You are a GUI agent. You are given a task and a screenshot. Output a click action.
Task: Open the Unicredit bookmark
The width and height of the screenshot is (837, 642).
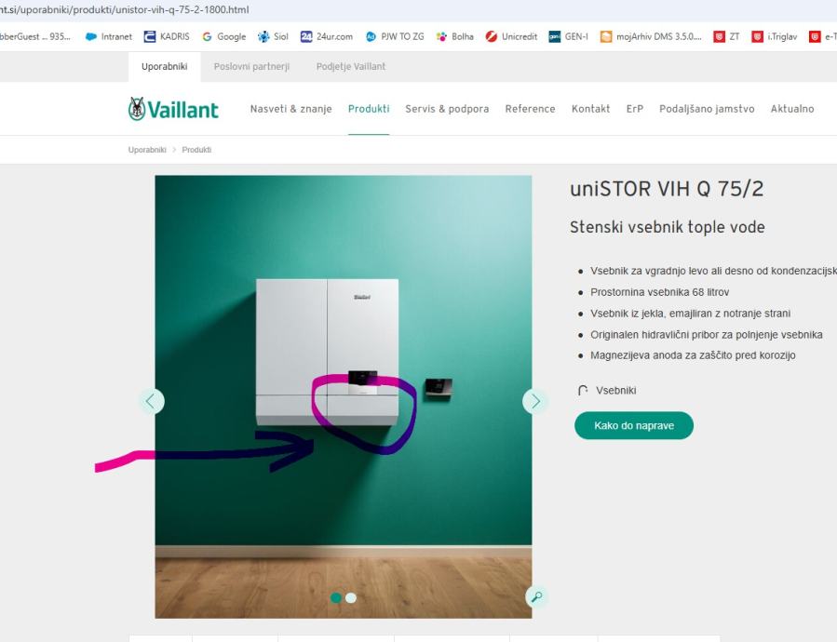(x=511, y=36)
